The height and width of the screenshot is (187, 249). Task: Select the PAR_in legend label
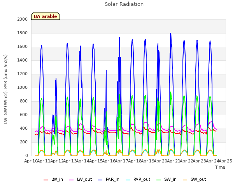tap(112, 179)
